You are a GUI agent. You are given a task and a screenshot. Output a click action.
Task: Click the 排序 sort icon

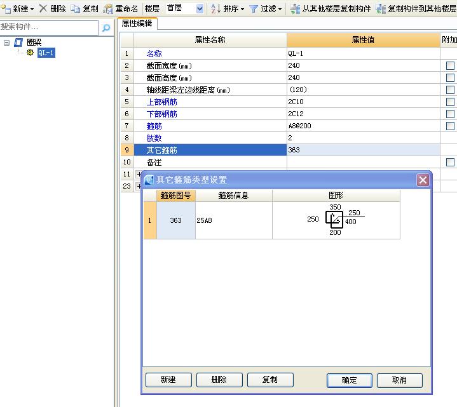pyautogui.click(x=215, y=9)
